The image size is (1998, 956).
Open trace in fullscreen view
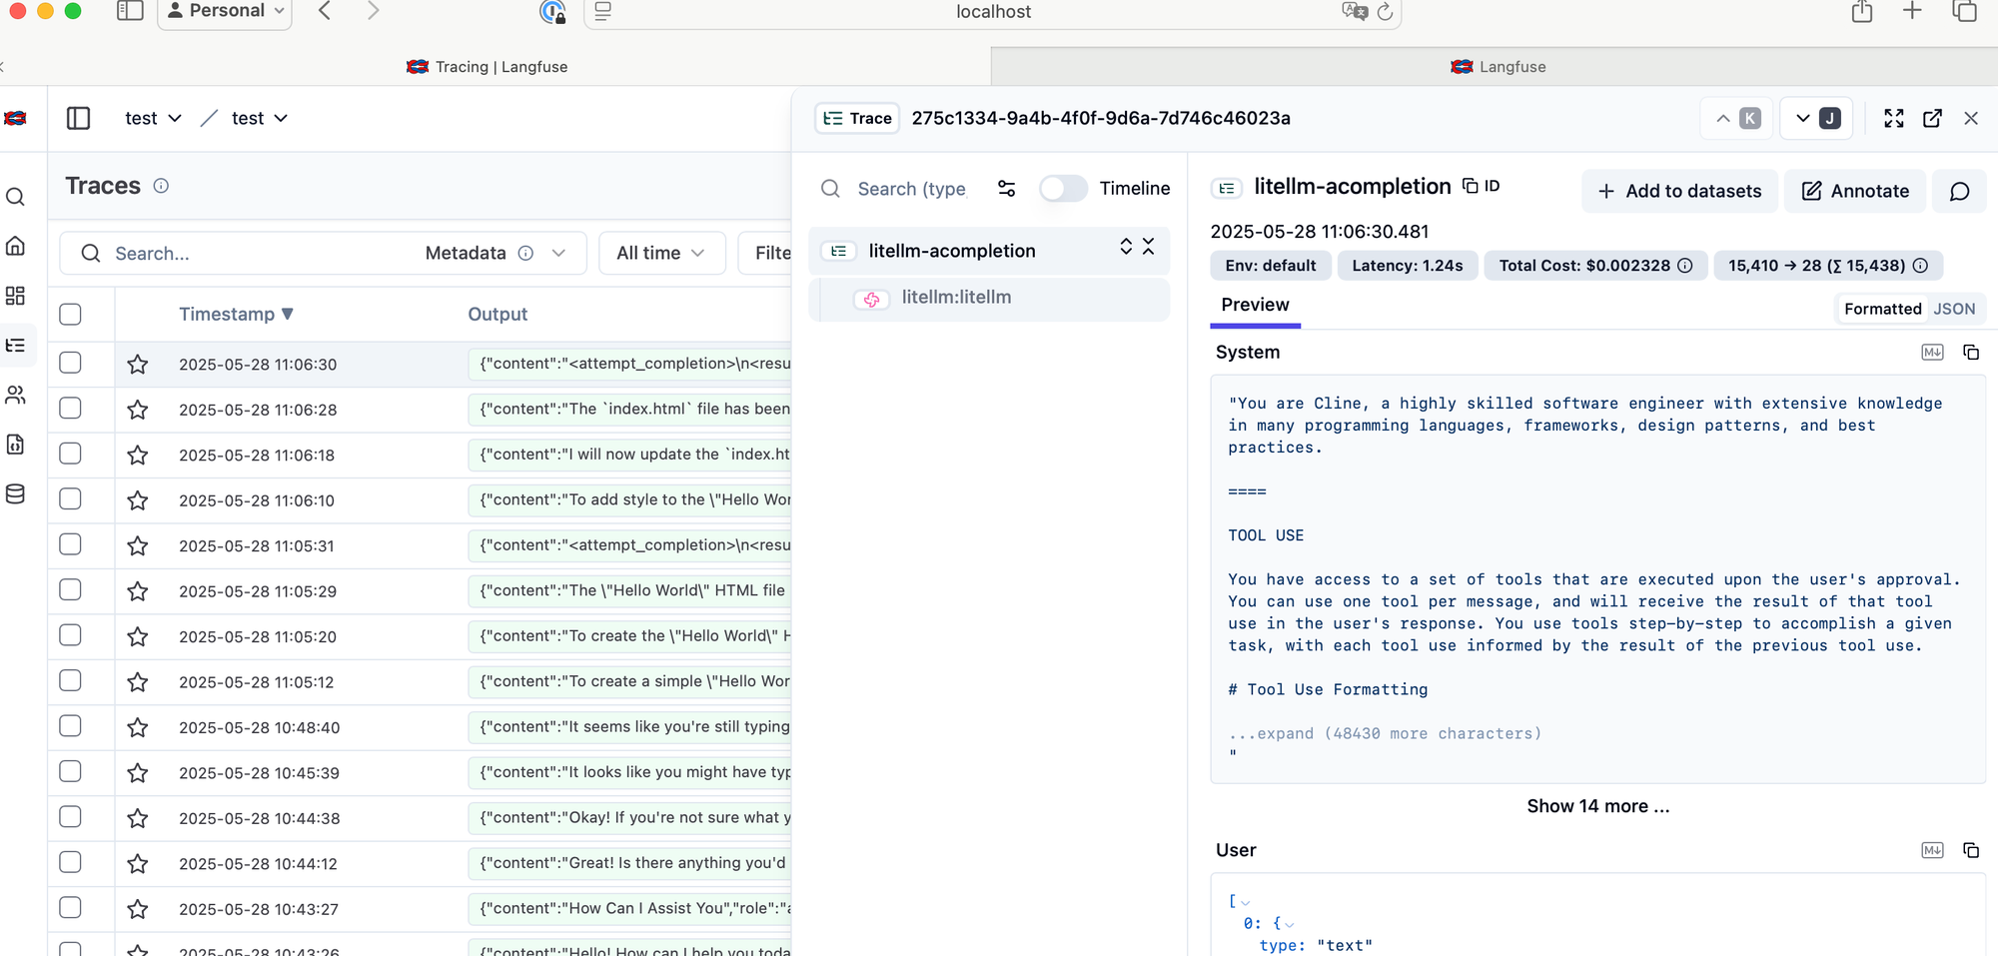coord(1894,118)
